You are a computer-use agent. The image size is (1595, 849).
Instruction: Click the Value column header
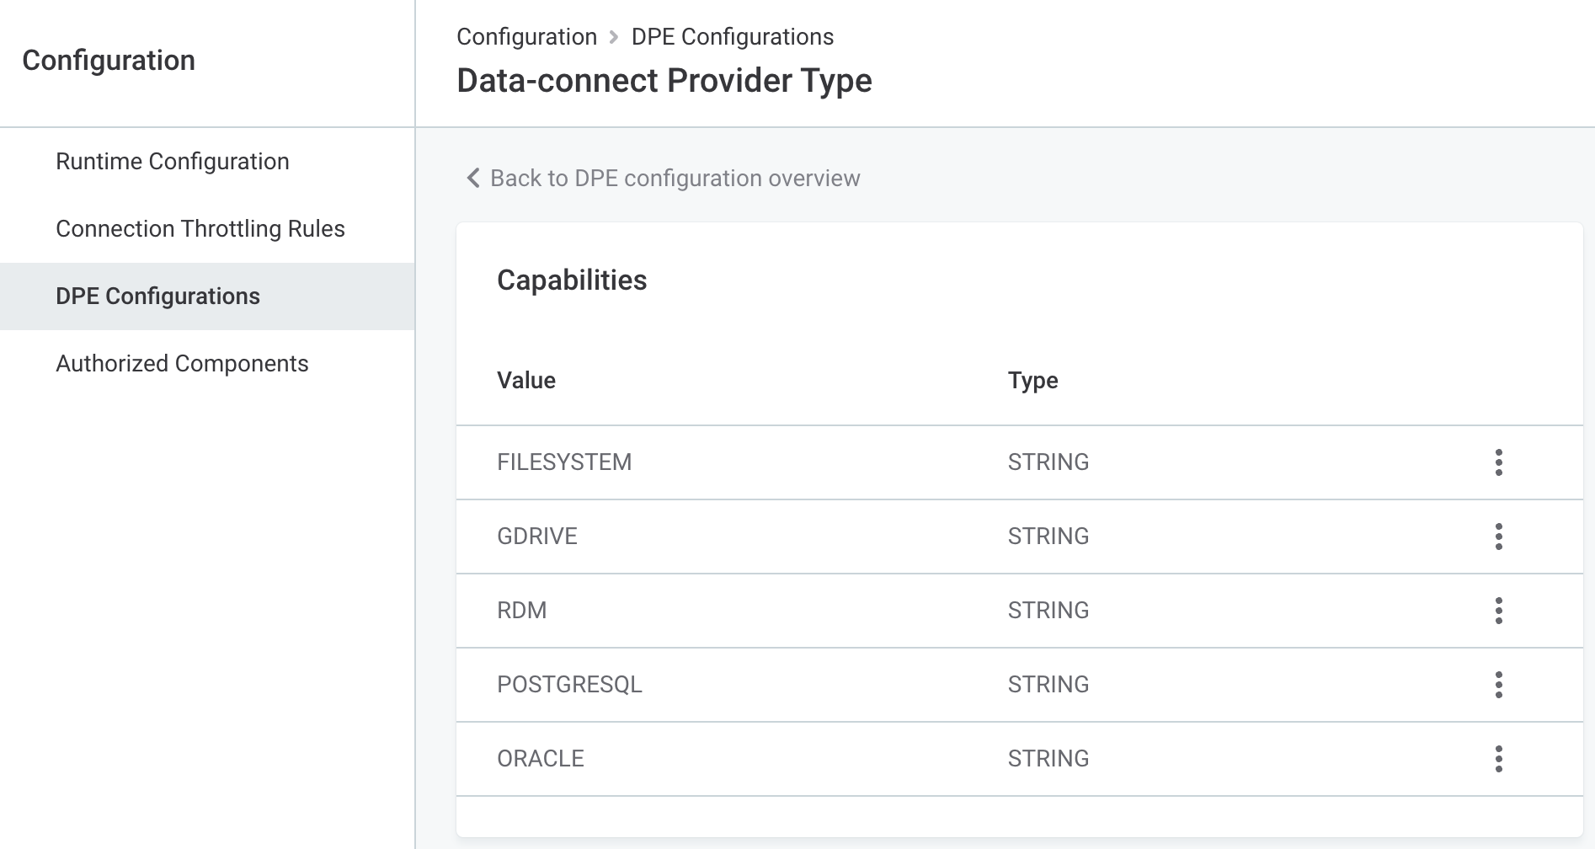tap(525, 380)
